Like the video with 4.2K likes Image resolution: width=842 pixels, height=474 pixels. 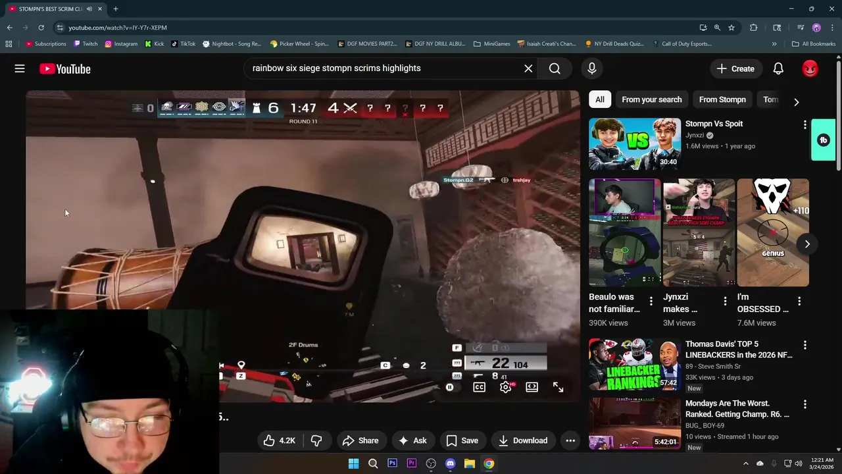(280, 440)
